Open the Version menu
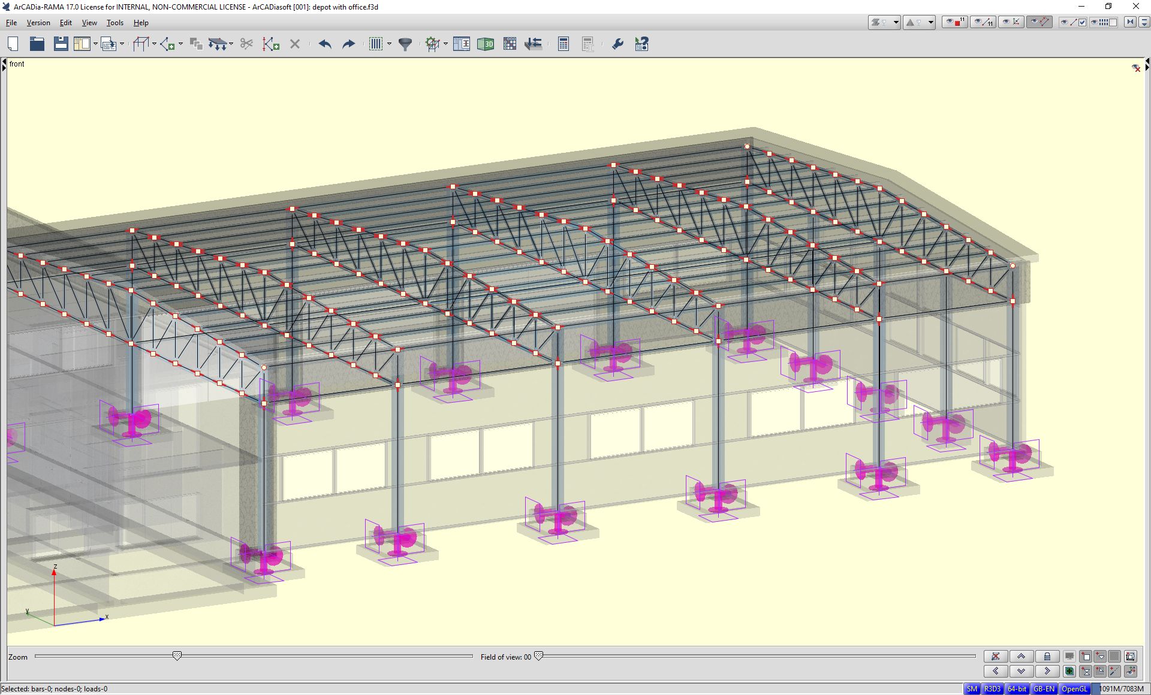Image resolution: width=1151 pixels, height=695 pixels. (38, 23)
